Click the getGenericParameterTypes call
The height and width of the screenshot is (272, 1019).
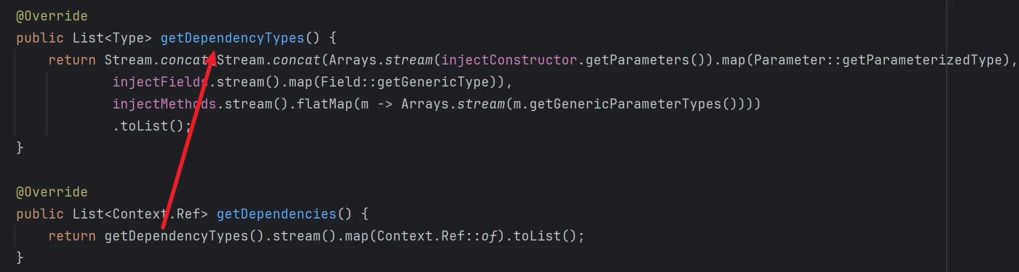625,104
